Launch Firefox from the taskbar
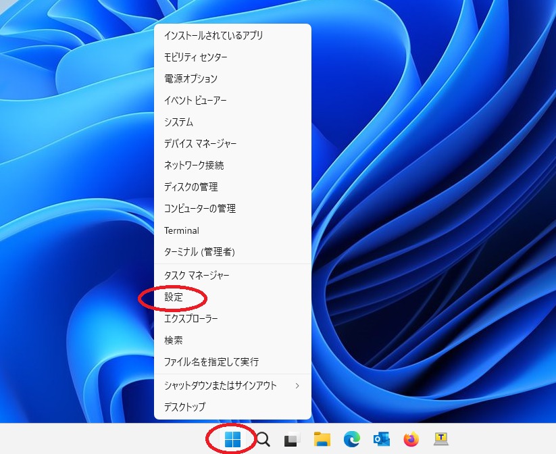This screenshot has height=454, width=556. 411,439
